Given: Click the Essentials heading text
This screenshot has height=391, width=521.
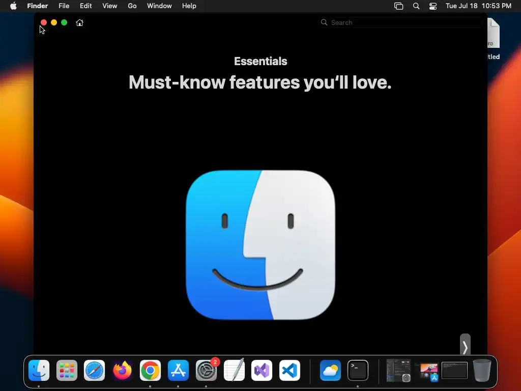Looking at the screenshot, I should [x=260, y=61].
